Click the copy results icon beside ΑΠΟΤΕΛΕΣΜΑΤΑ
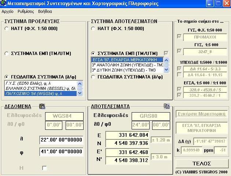Screen dimensions: 231x176 (166, 106)
